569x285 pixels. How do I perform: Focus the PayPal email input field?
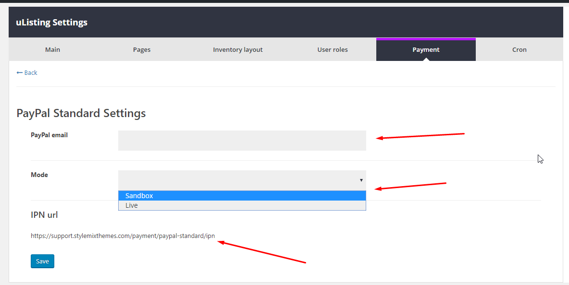tap(242, 141)
